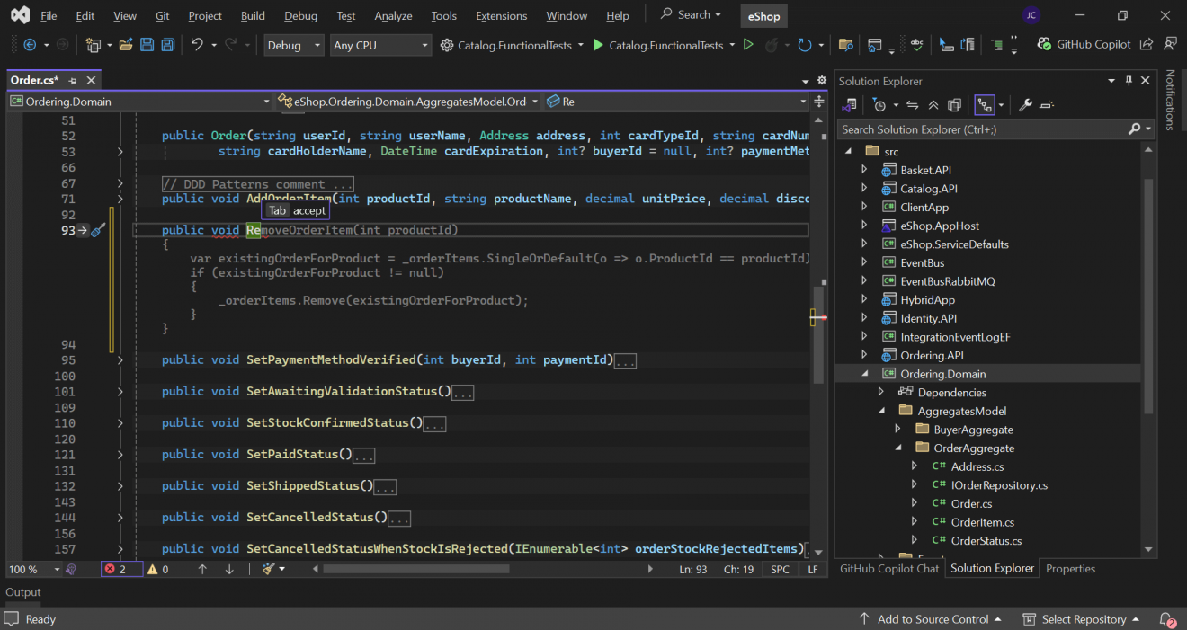Click the Save All icon
Screen dimensions: 1187x630
pos(167,44)
